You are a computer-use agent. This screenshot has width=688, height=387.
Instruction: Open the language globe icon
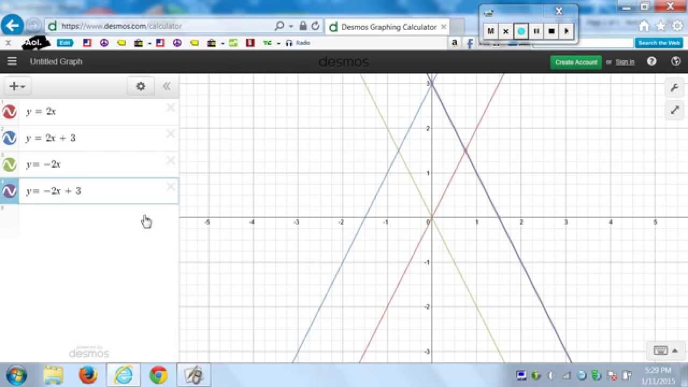[676, 61]
